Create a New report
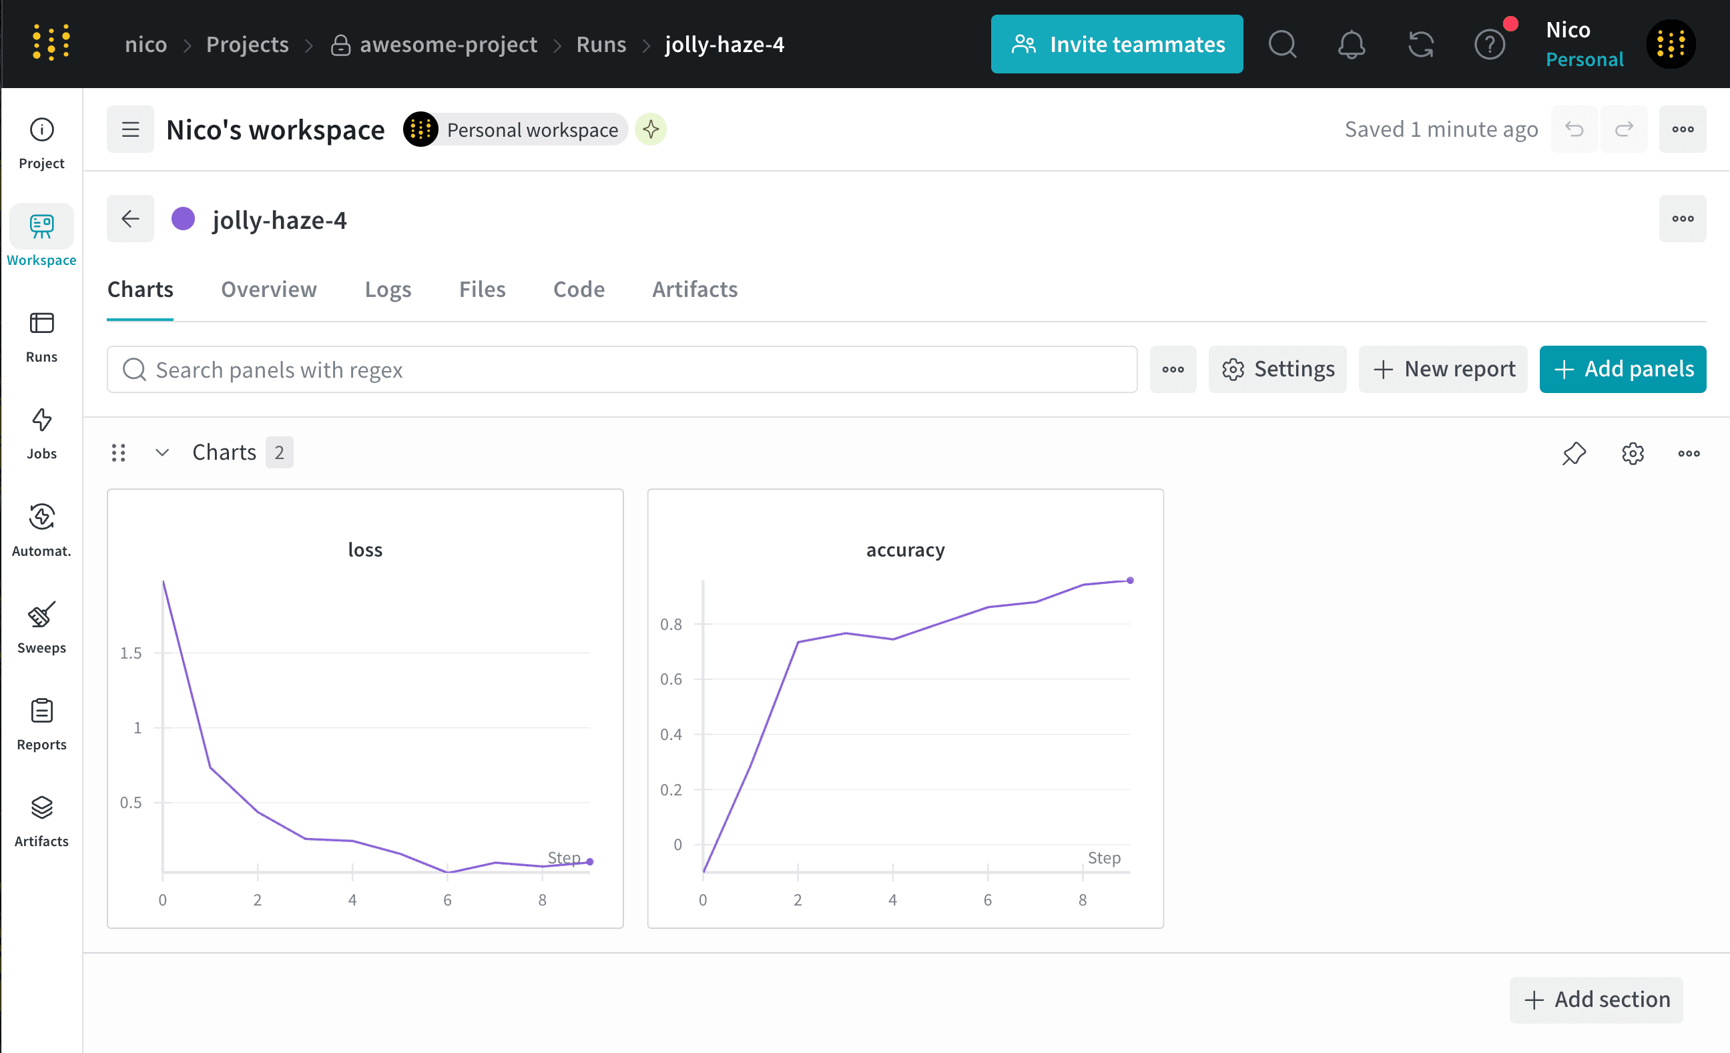1730x1053 pixels. 1443,368
